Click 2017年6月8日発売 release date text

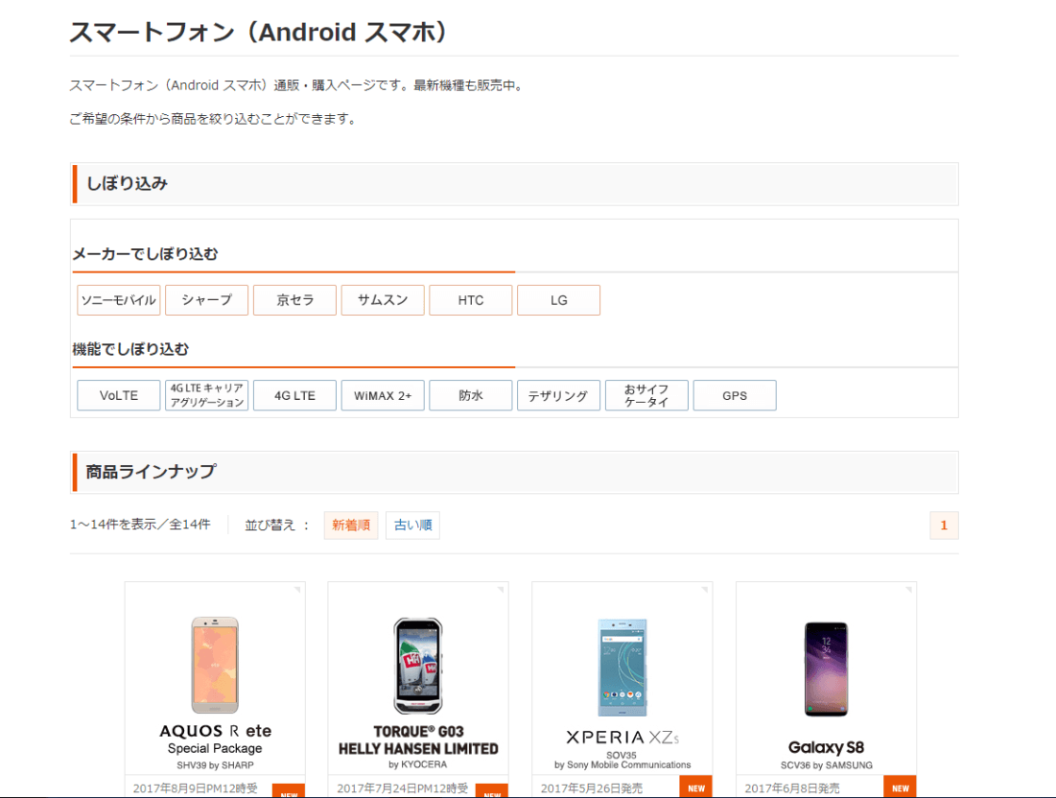(x=792, y=787)
